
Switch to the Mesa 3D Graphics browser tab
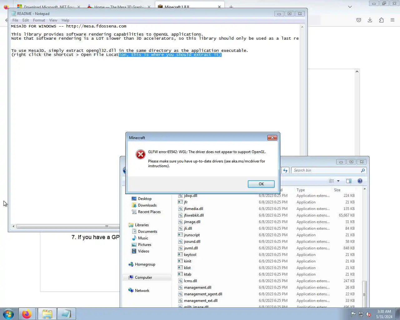pos(119,7)
